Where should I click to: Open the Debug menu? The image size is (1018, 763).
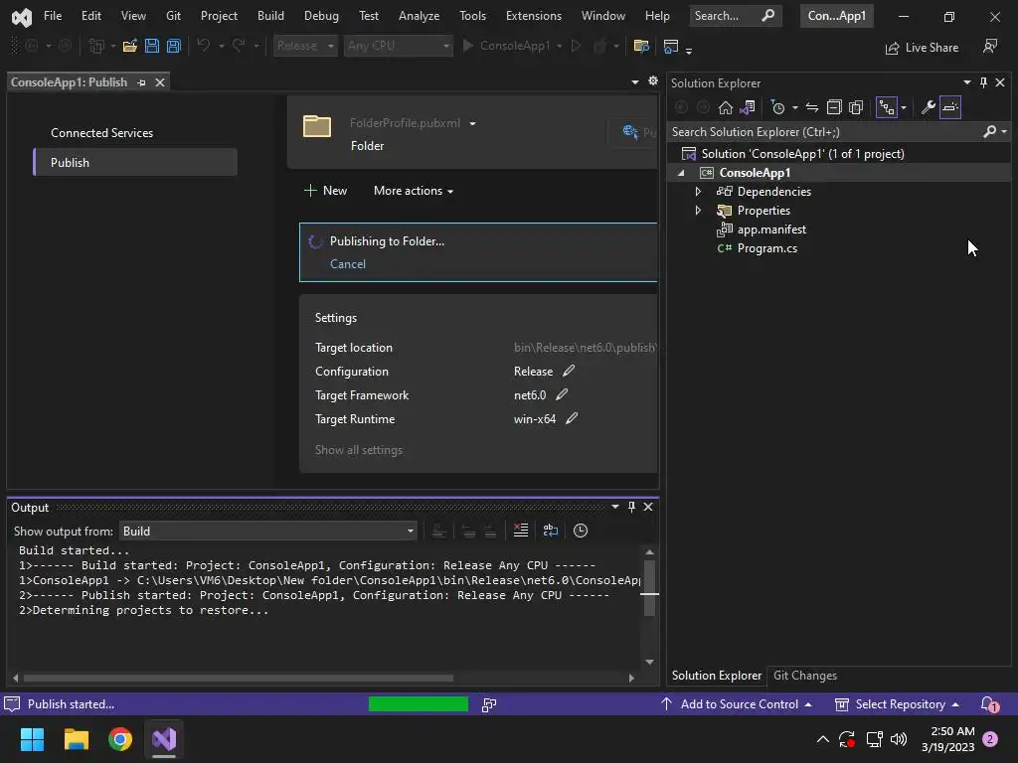point(321,16)
